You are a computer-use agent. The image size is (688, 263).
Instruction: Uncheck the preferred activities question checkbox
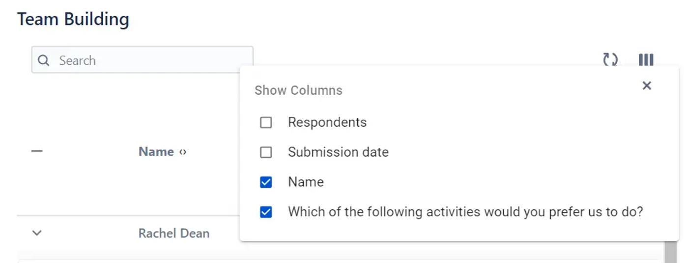click(266, 212)
